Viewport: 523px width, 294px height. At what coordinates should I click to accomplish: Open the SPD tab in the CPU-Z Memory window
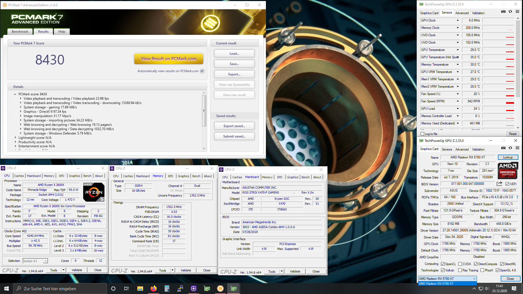(171, 176)
